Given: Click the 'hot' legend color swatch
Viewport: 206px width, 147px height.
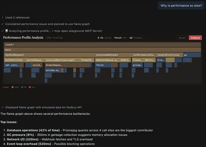Looking at the screenshot, I should click(30, 87).
